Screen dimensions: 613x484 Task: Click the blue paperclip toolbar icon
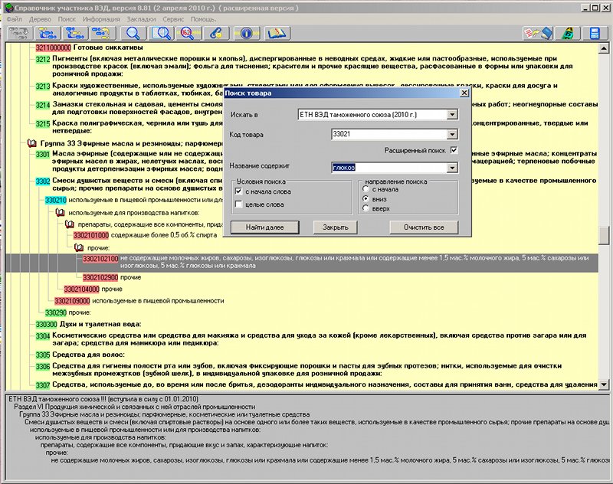click(216, 34)
